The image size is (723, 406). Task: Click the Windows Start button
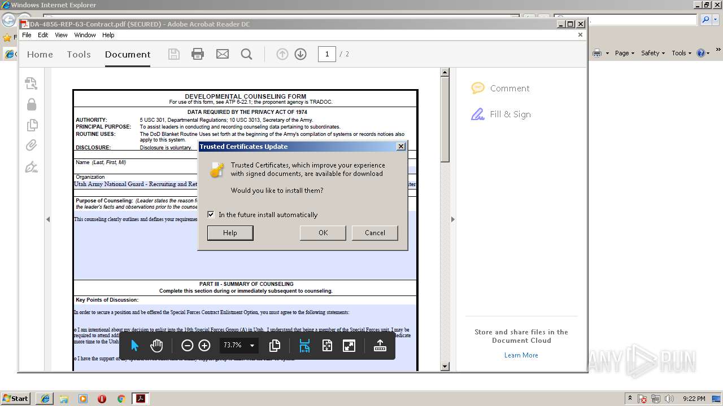point(15,398)
